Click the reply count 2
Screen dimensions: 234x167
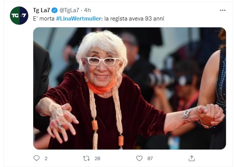coord(46,159)
